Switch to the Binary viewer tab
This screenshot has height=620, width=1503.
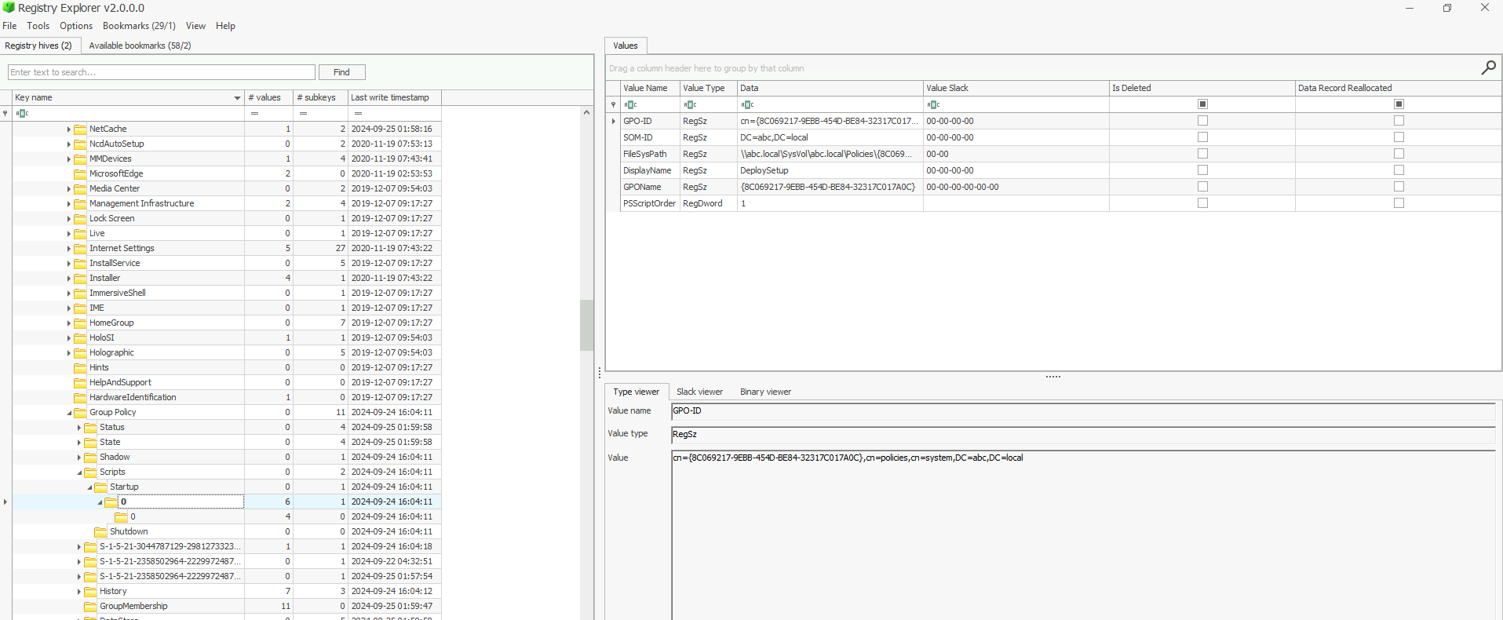[x=765, y=392]
